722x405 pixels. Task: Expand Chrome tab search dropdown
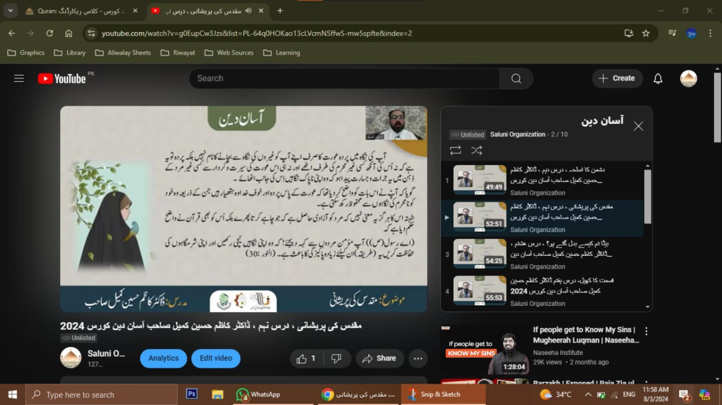[x=10, y=11]
